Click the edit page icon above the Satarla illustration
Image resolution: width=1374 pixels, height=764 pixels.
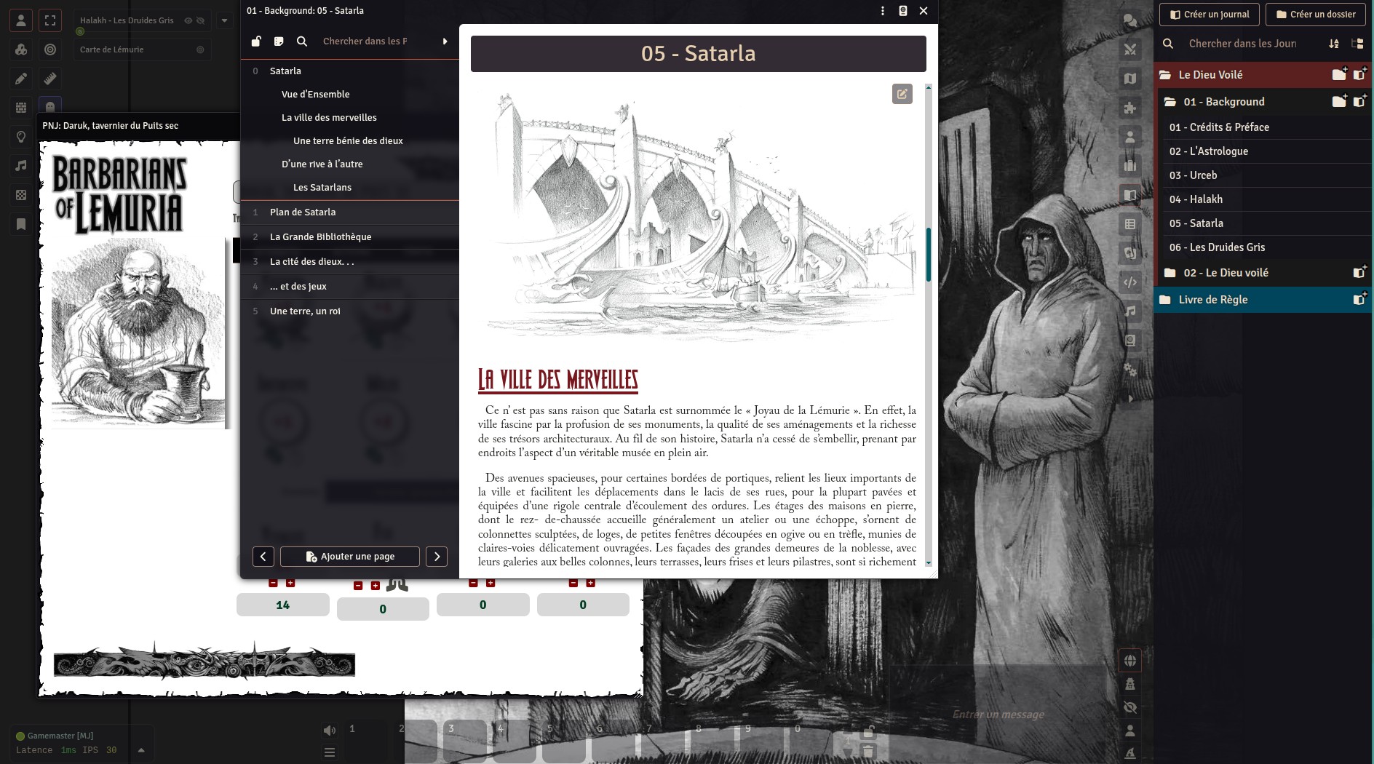(902, 94)
